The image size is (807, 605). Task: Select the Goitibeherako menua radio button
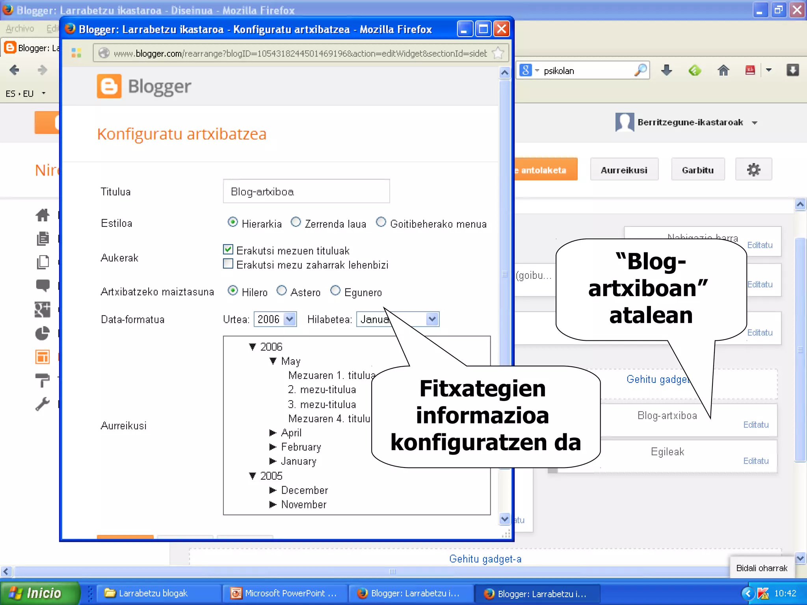point(381,222)
